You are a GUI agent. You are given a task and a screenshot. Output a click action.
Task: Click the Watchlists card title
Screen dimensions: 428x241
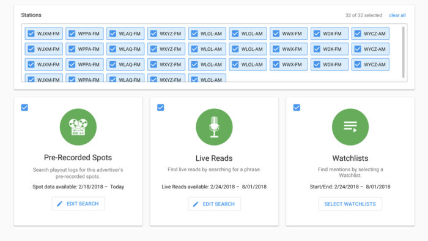(350, 158)
